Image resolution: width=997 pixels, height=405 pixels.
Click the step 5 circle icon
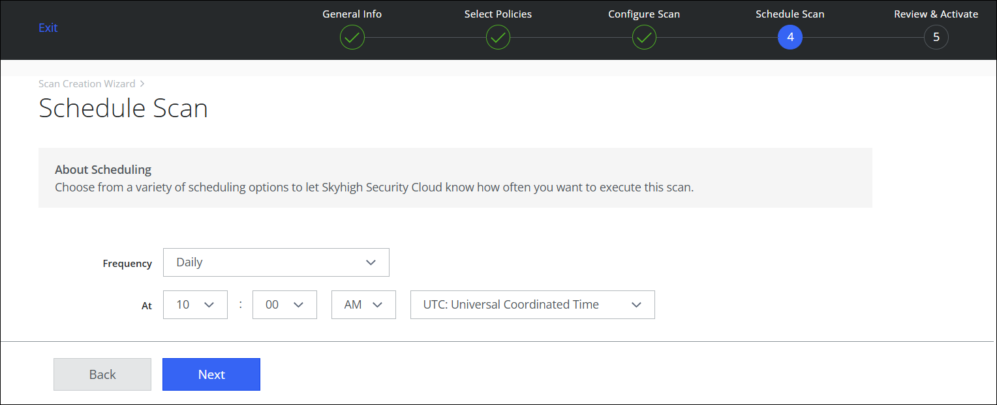point(936,38)
